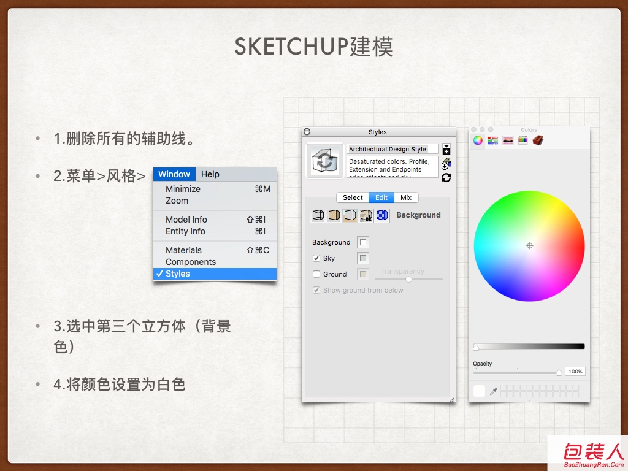Select the crayons picker icon

(x=523, y=140)
